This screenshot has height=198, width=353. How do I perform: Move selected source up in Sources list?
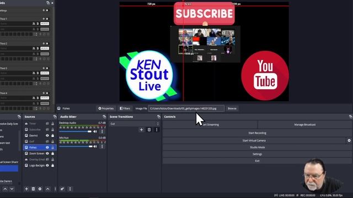48,189
